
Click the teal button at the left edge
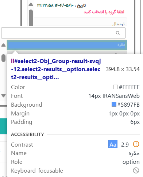[3, 126]
